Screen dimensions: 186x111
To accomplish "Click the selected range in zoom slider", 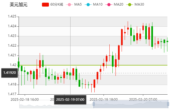I will point(130,104).
